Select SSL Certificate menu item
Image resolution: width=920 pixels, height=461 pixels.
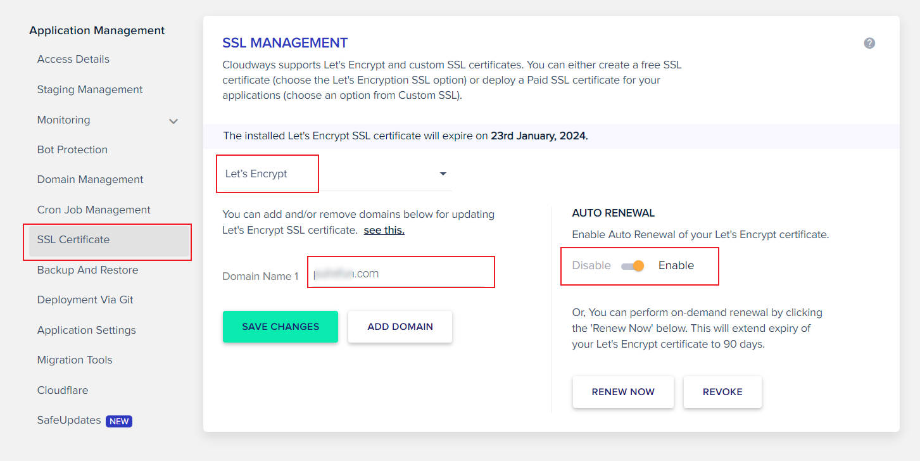109,240
